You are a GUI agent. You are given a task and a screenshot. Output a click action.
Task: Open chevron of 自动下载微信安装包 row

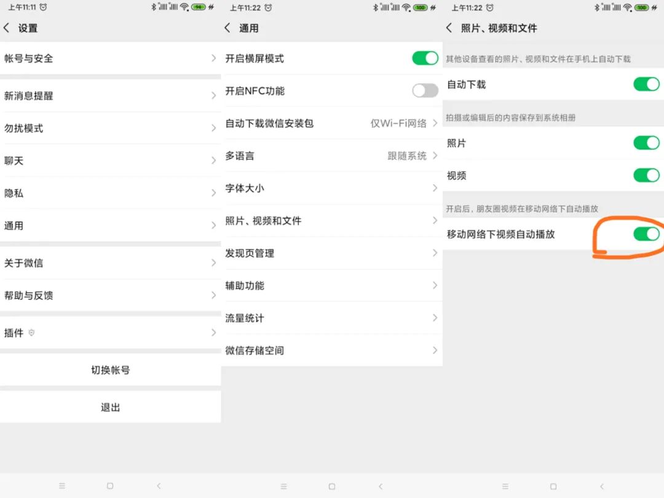point(435,123)
